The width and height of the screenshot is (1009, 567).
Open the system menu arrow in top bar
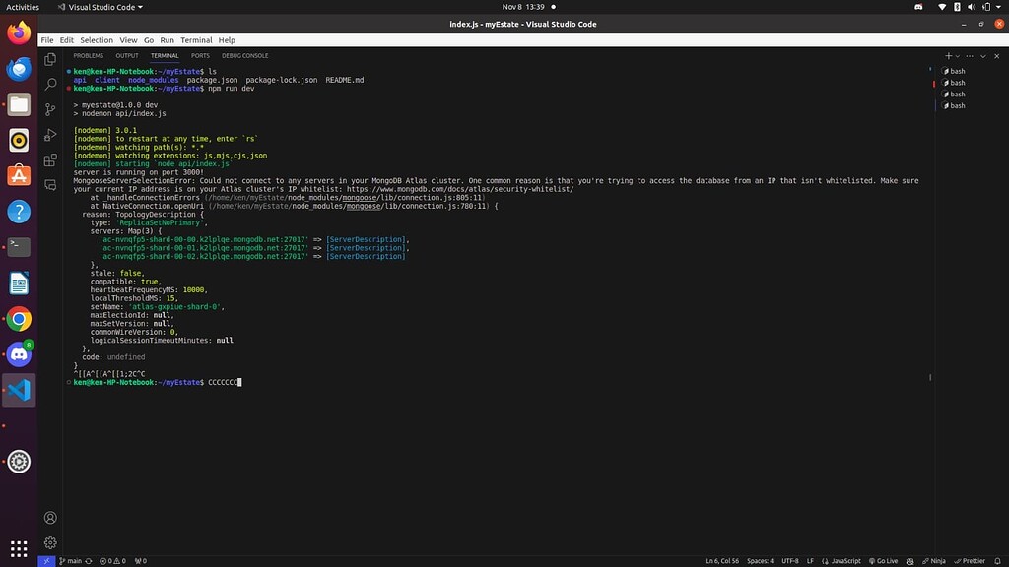pos(999,7)
